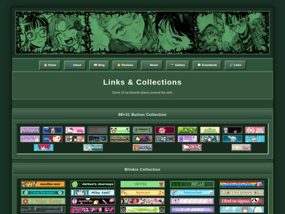Open the Gallery page
285x214 pixels.
coord(177,65)
